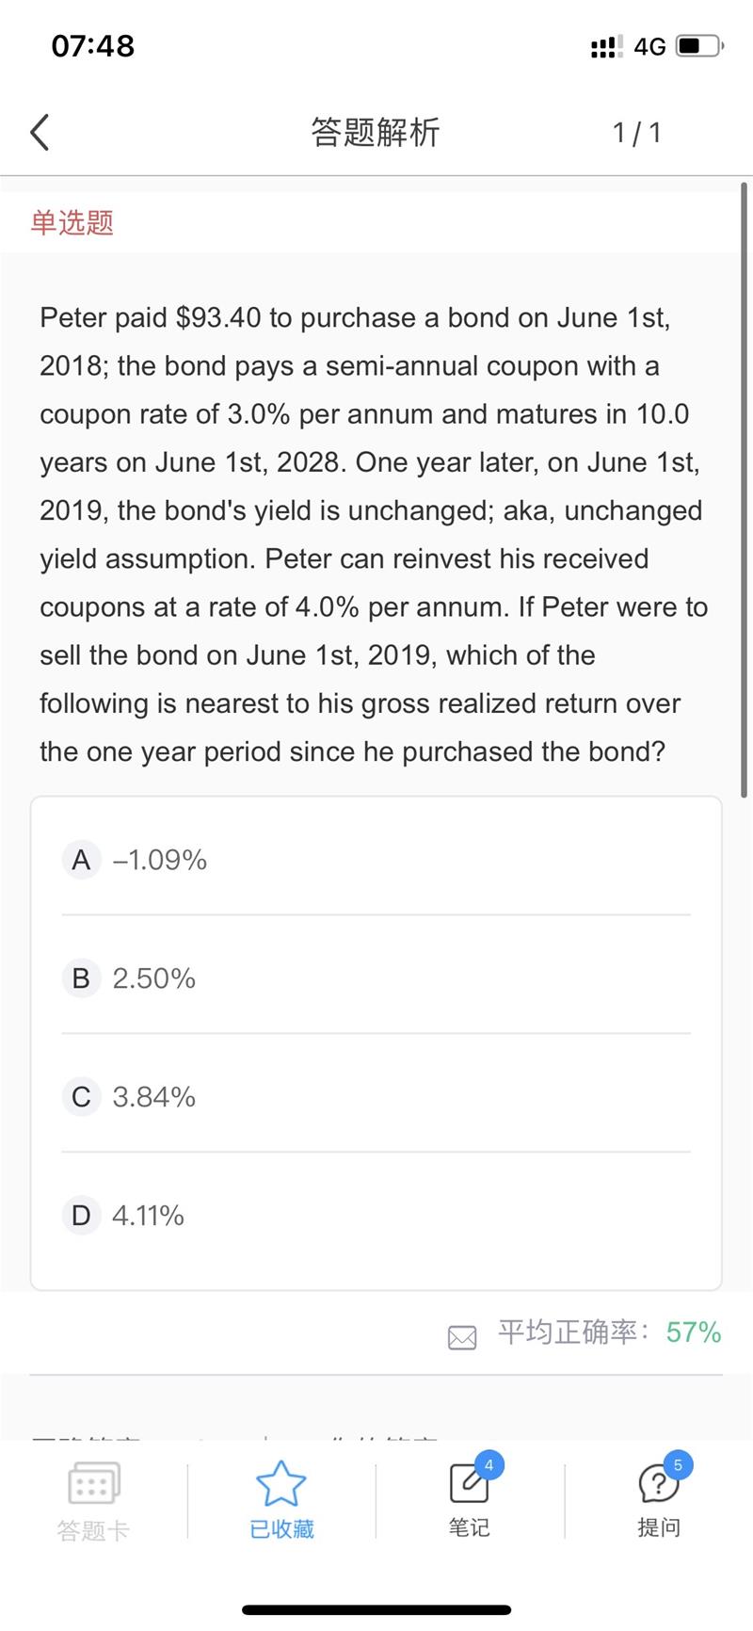The image size is (753, 1631).
Task: Select option B 2.50%
Action: 153,978
